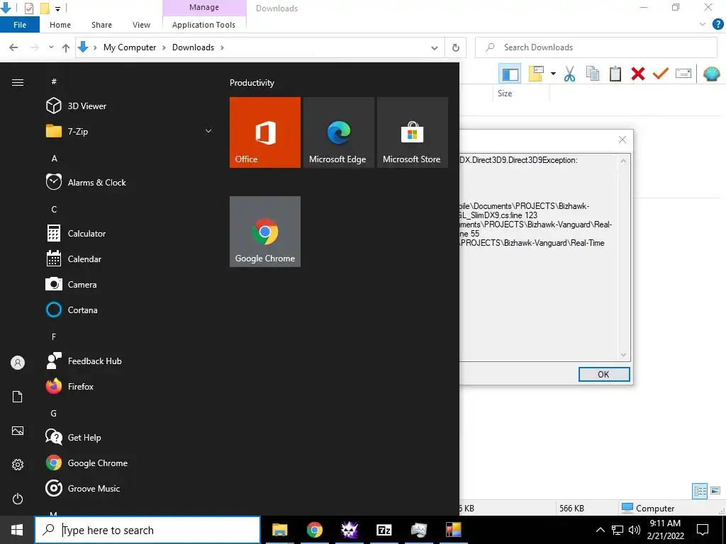Switch to large icons view in Explorer

coord(715,492)
